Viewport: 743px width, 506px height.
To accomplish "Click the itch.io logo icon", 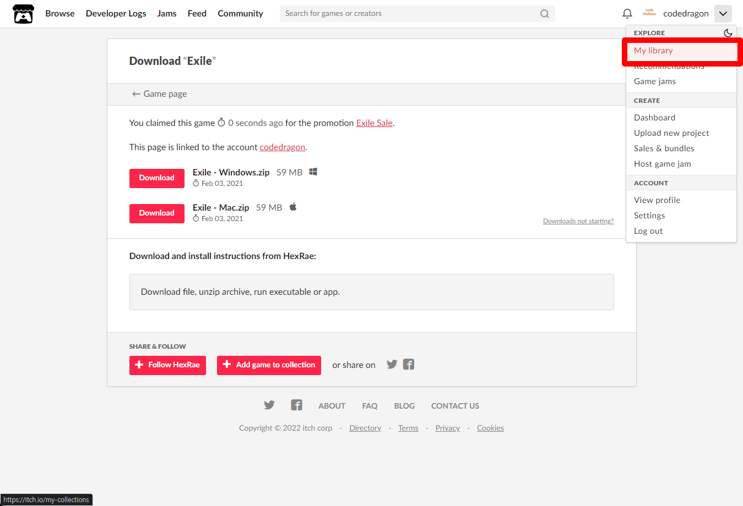I will [23, 14].
